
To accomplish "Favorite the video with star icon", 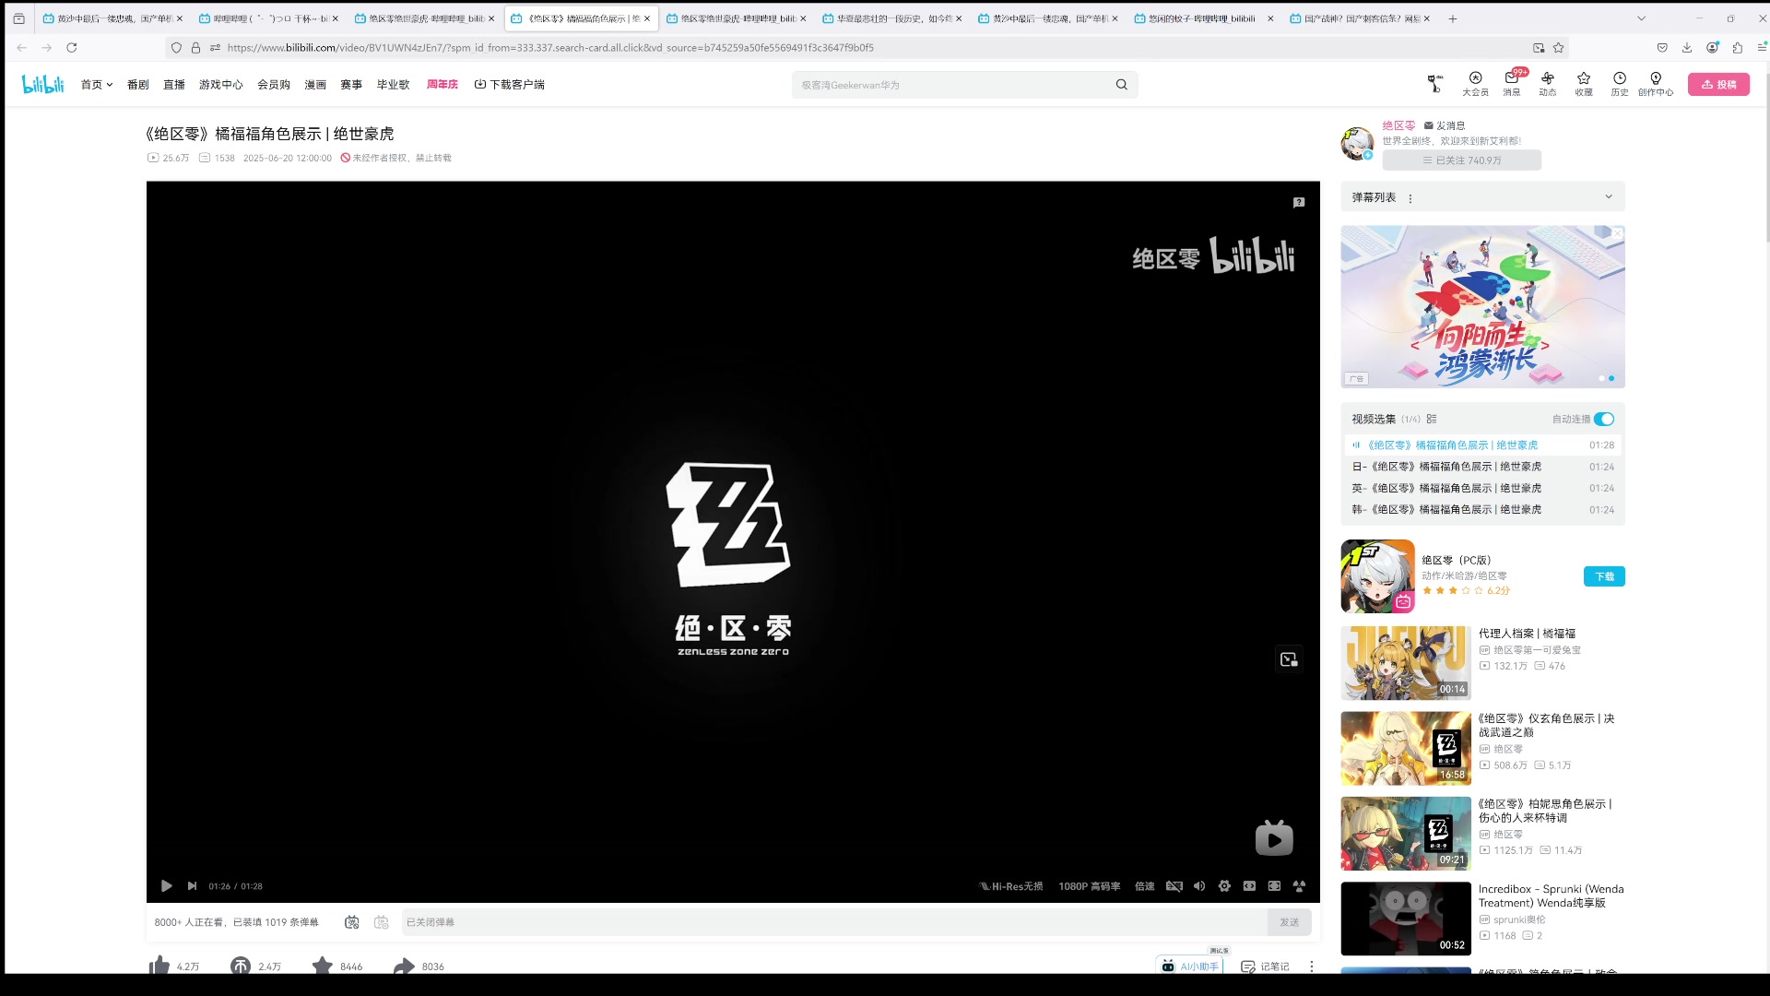I will pos(322,966).
